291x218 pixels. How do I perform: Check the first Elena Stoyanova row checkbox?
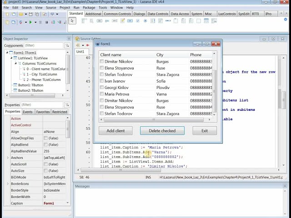102,68
